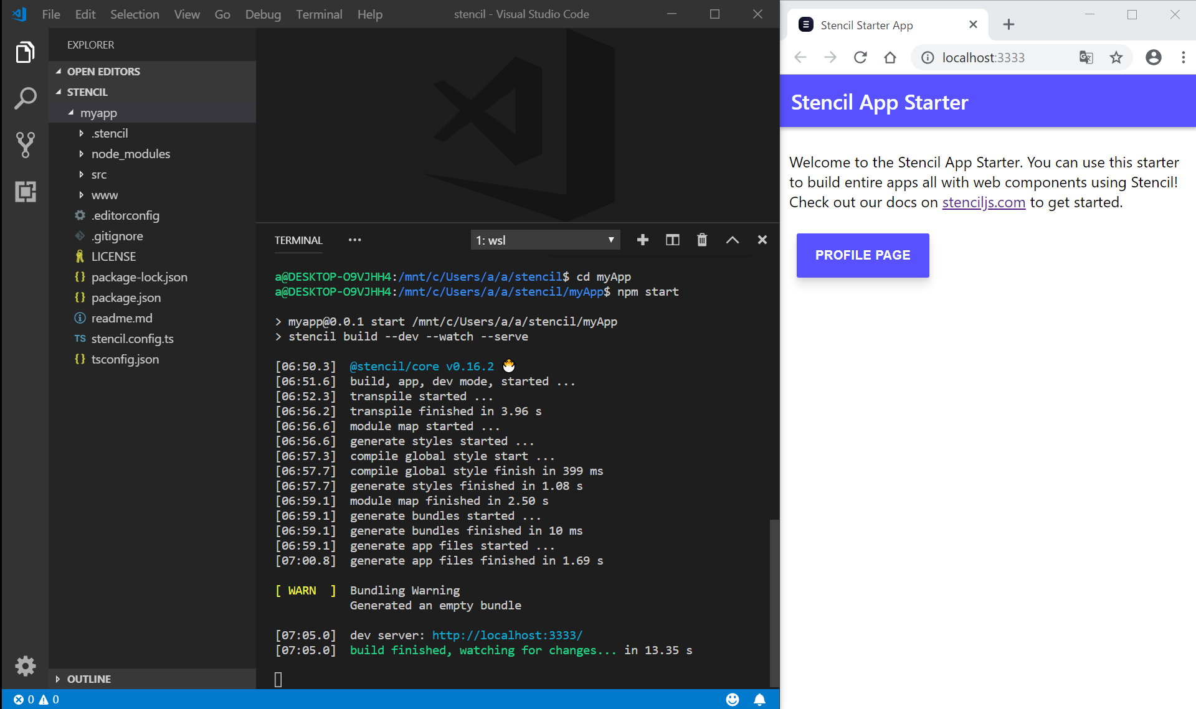Select the TERMINAL panel tab

pyautogui.click(x=298, y=240)
